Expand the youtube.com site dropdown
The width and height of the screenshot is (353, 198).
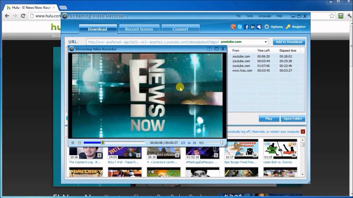(x=266, y=42)
